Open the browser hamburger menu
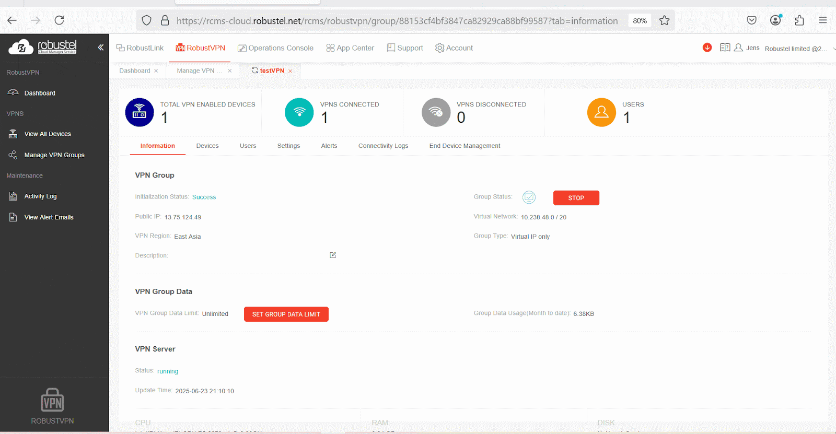 click(x=823, y=20)
